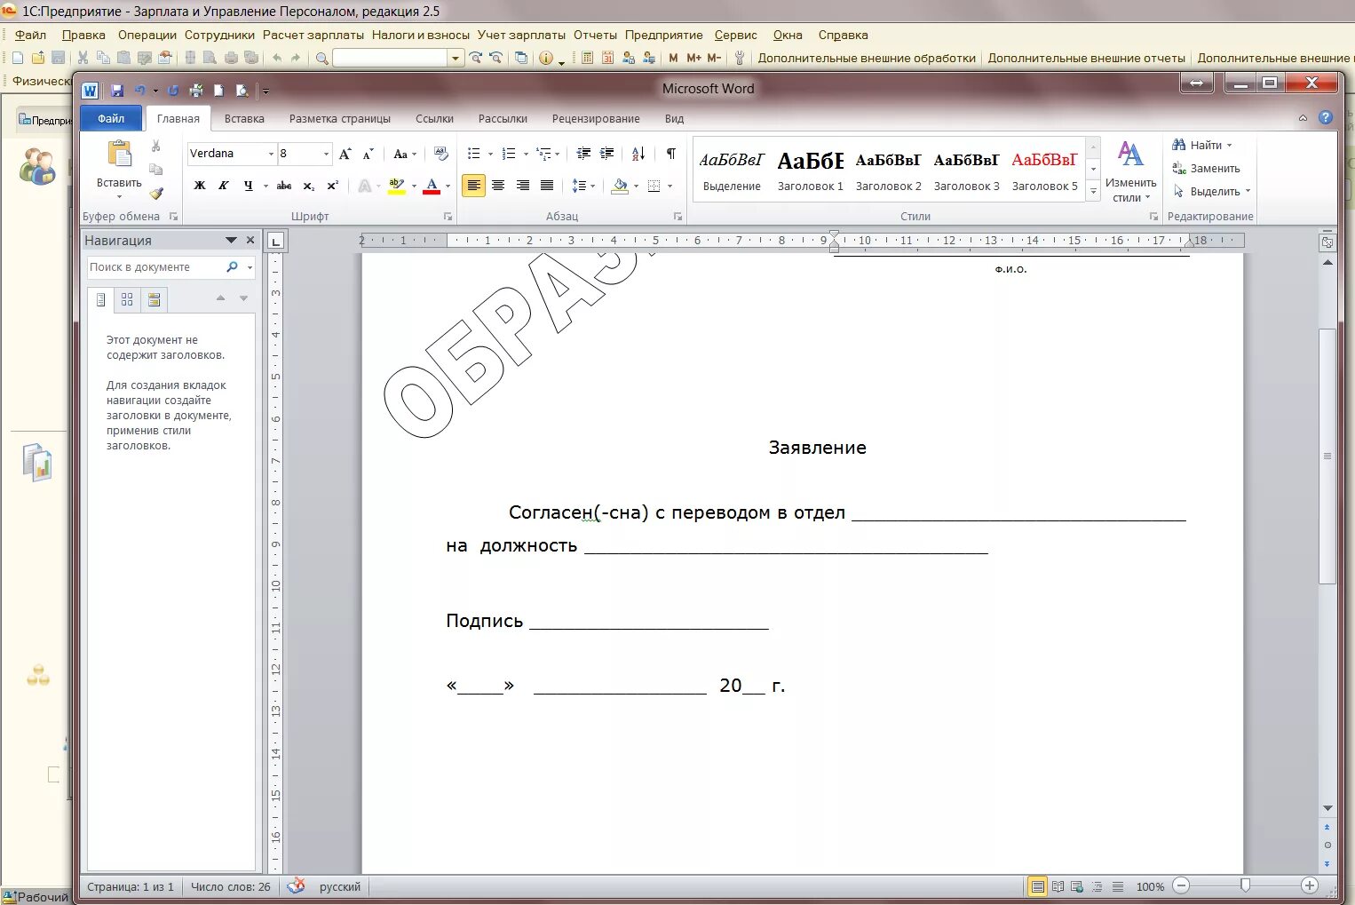Click the Print Preview icon in Word title bar

tap(242, 91)
